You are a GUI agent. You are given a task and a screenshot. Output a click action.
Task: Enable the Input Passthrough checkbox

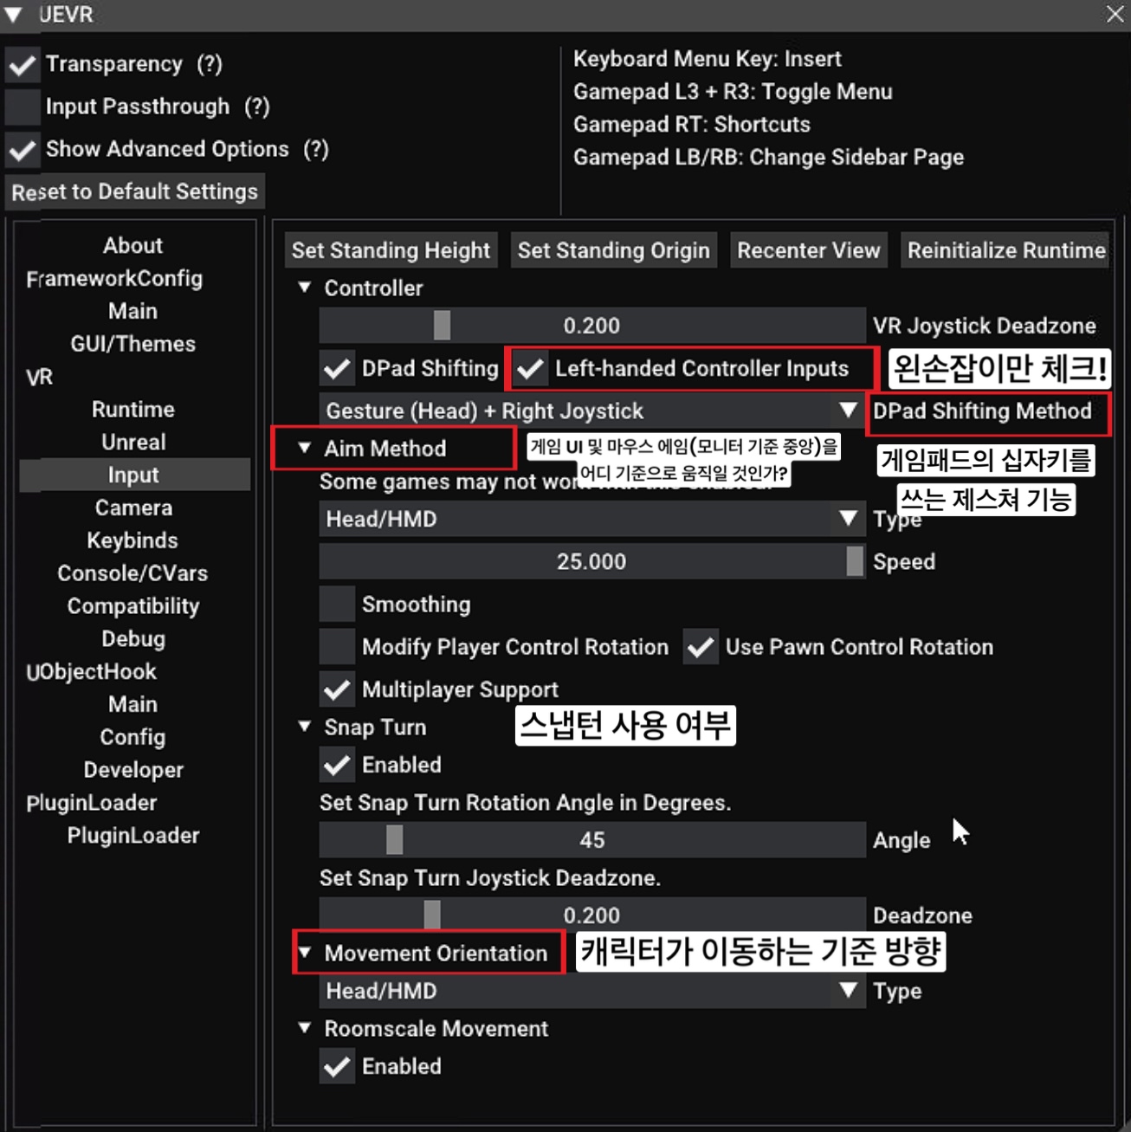pyautogui.click(x=23, y=107)
